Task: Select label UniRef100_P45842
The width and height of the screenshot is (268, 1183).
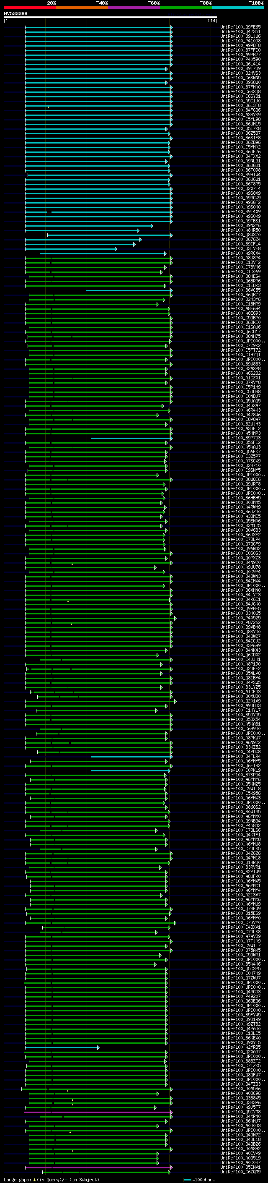Action: pos(240,825)
